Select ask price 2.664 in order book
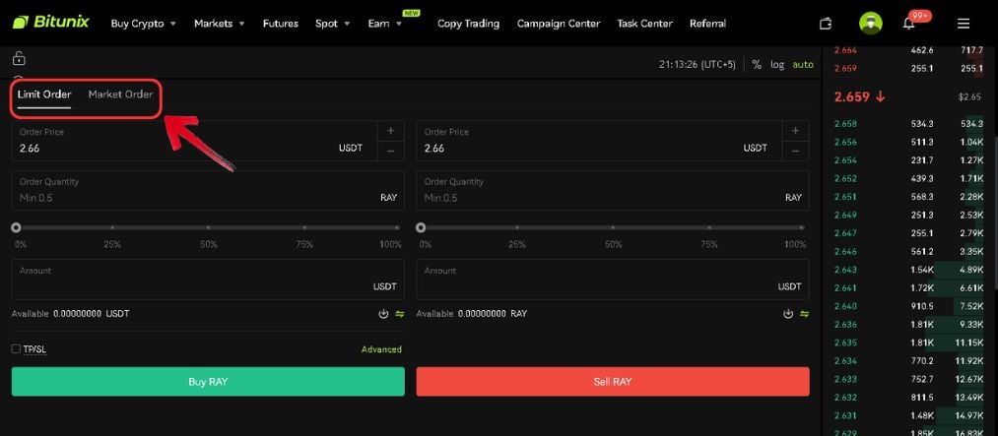This screenshot has height=436, width=998. point(845,50)
